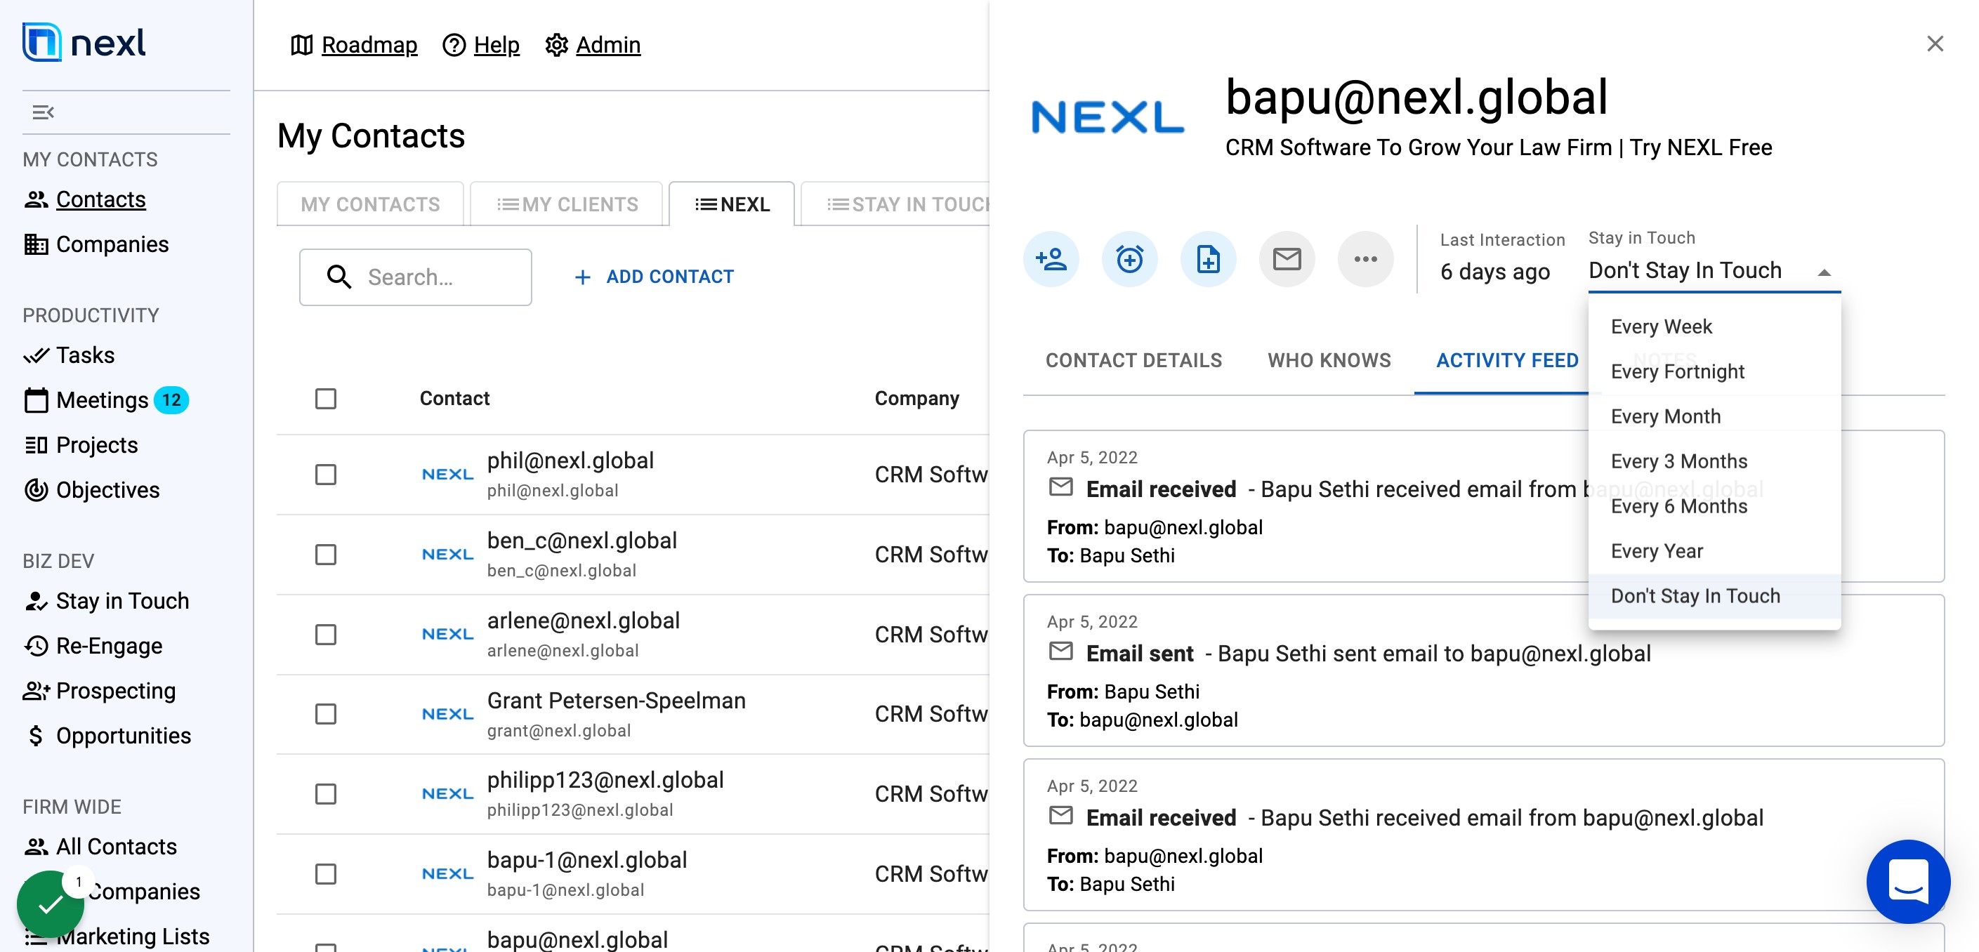1979x952 pixels.
Task: Click the add note document icon
Action: 1208,260
